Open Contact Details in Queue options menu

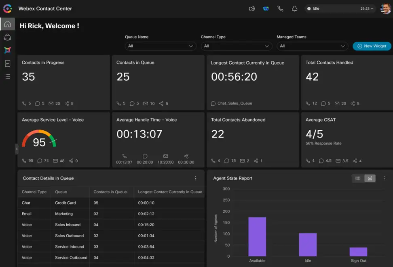click(x=196, y=178)
